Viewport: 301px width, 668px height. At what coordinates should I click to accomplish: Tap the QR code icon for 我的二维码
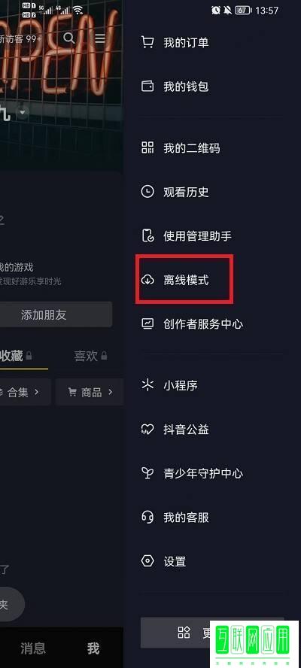(x=147, y=148)
